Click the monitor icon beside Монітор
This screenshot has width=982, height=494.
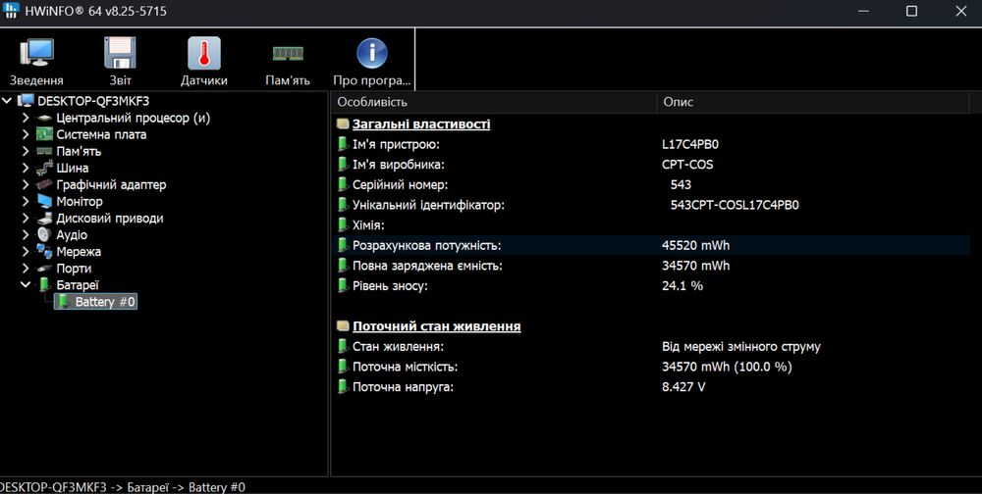tap(44, 201)
